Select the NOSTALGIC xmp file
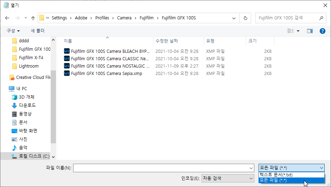The height and width of the screenshot is (187, 331). pyautogui.click(x=107, y=66)
